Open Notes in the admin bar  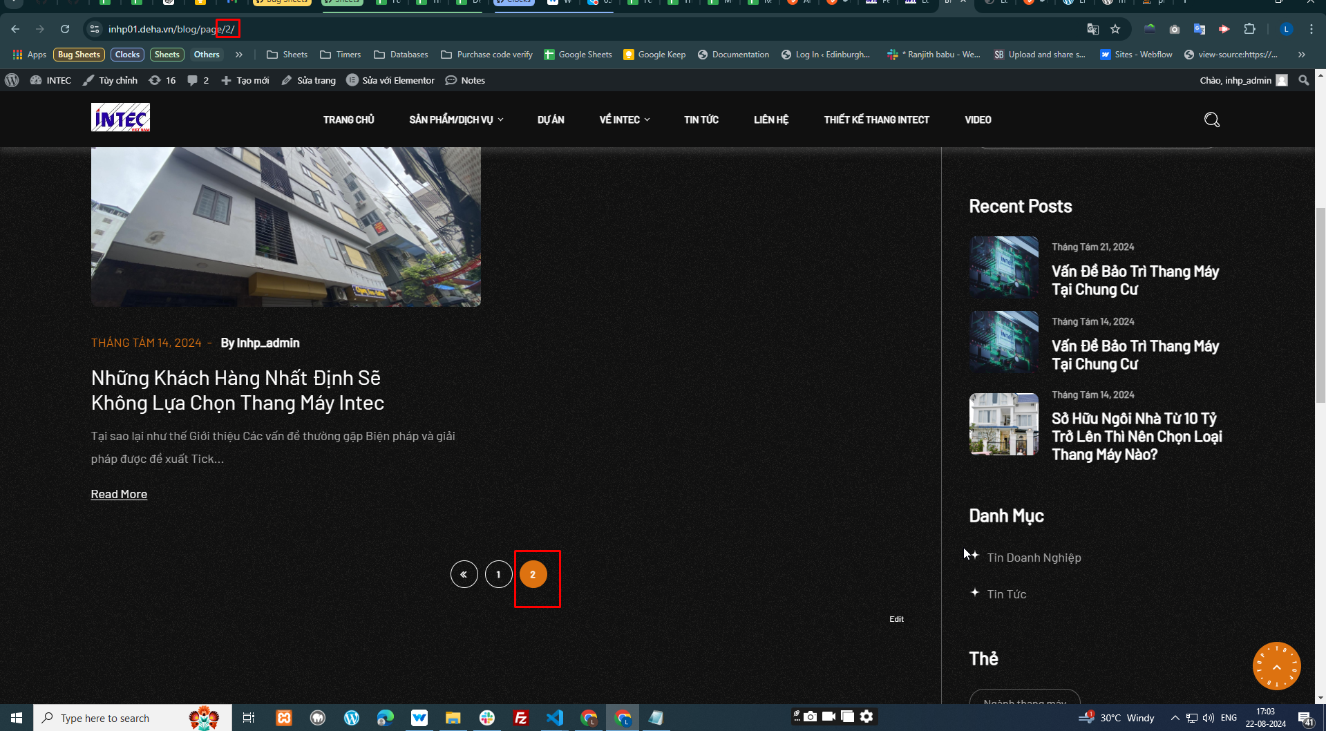(465, 80)
